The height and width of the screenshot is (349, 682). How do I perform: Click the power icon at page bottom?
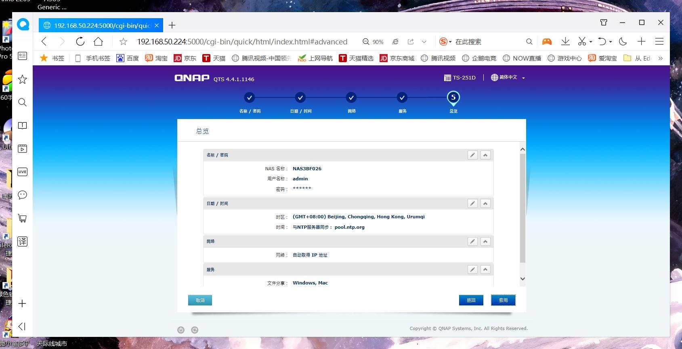tap(181, 330)
